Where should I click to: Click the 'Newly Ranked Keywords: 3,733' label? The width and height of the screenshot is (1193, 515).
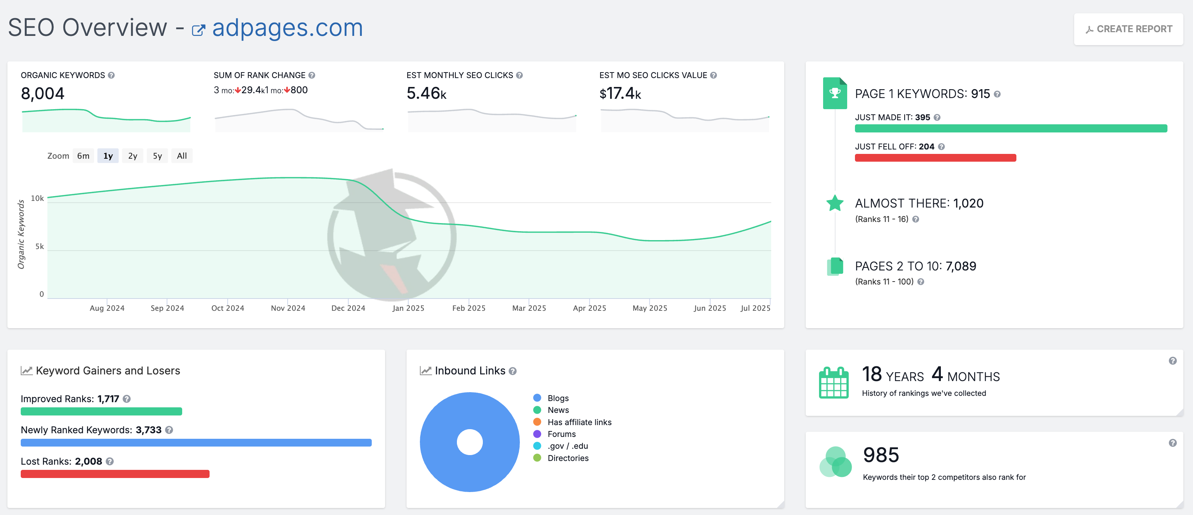91,430
